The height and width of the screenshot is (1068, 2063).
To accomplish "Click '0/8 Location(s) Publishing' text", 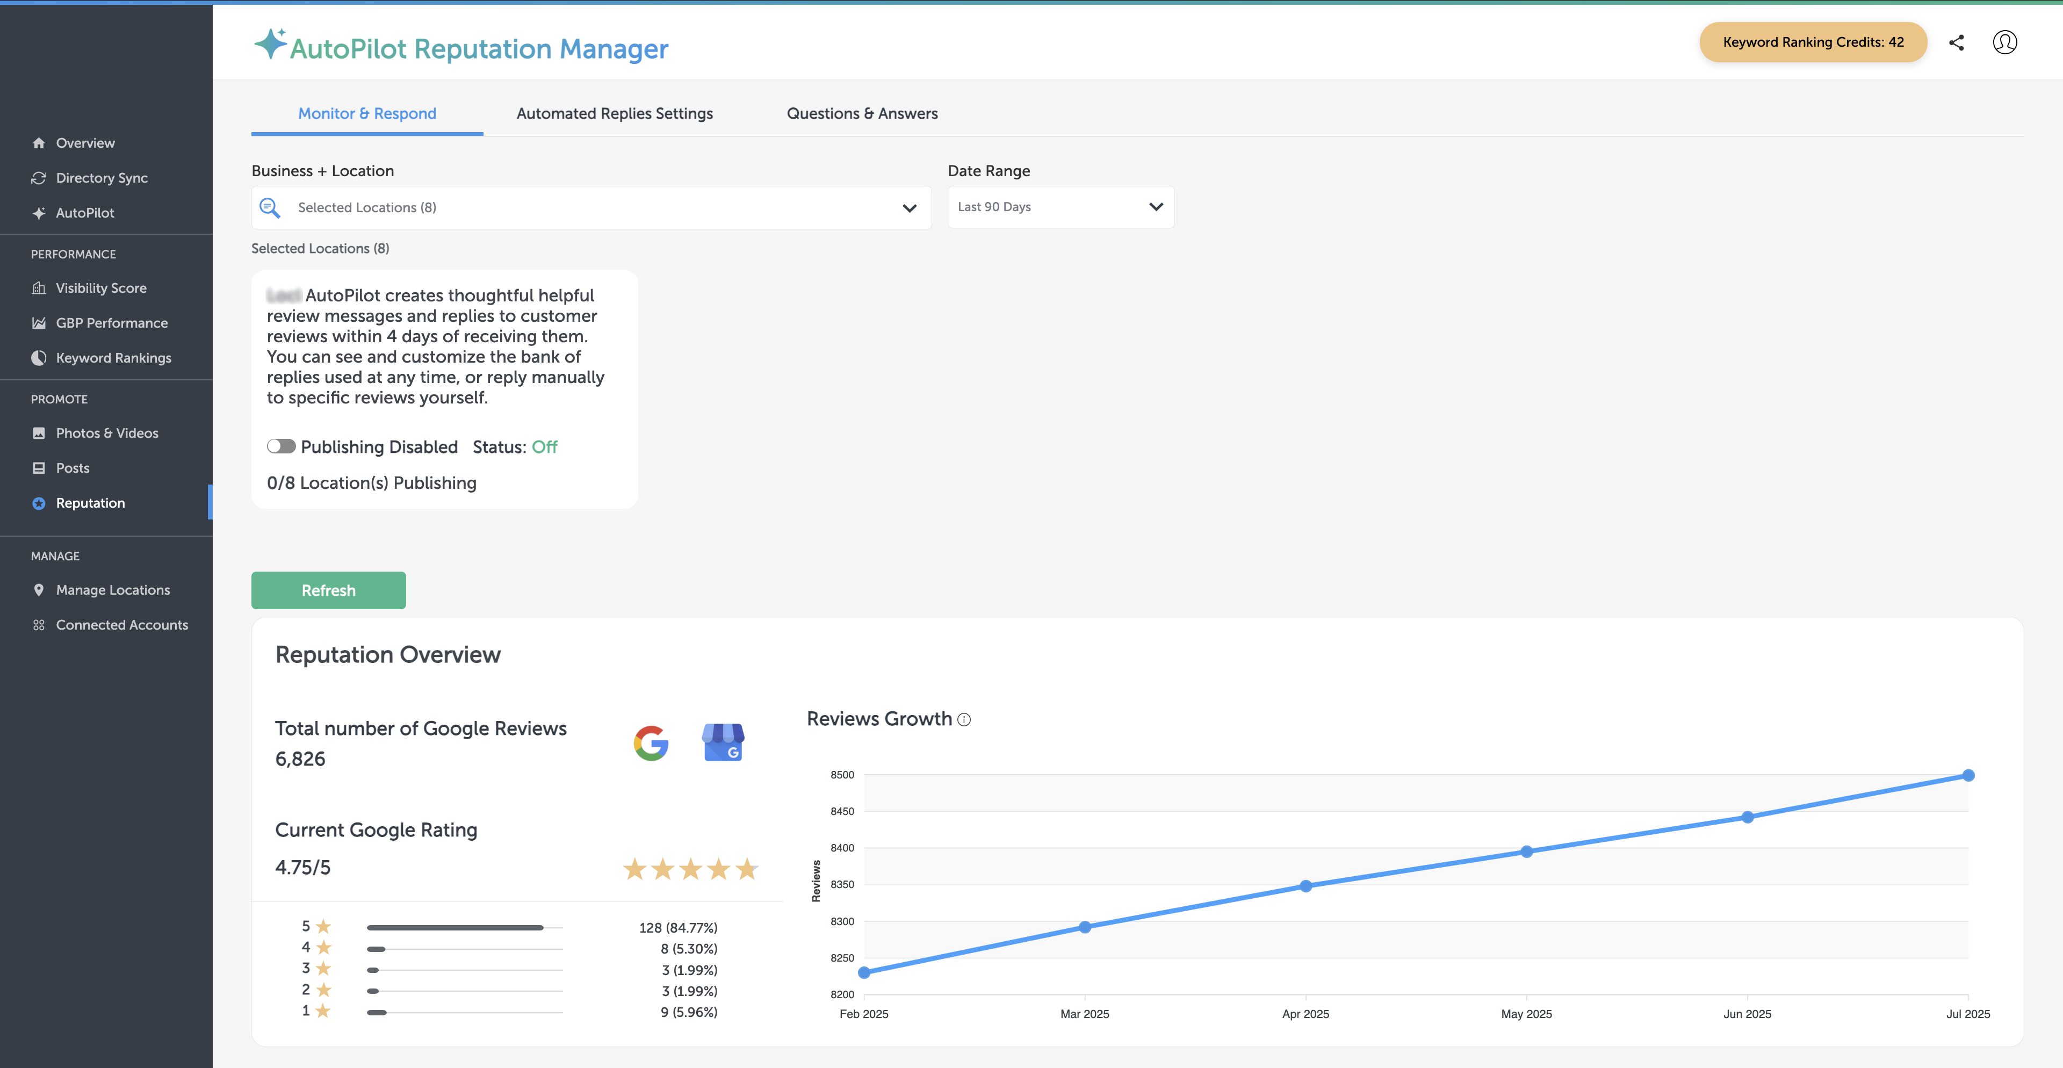I will coord(372,483).
